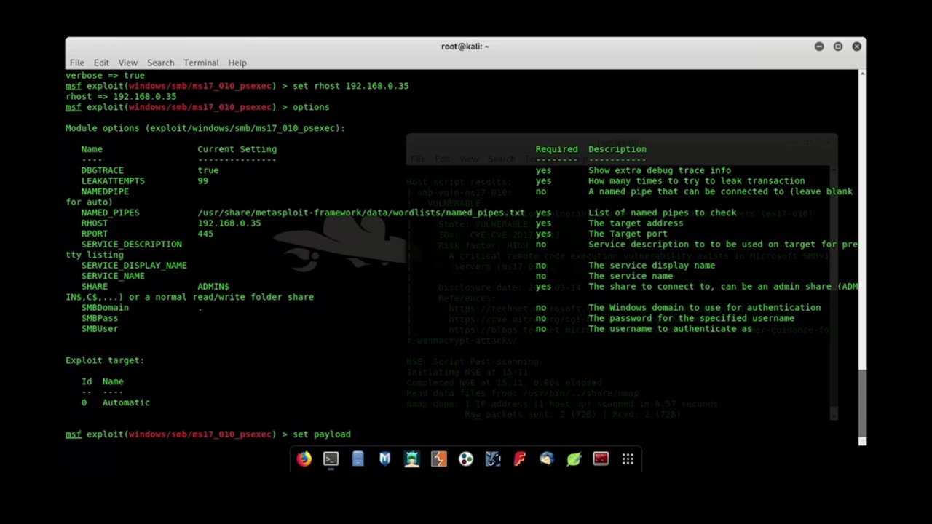Click 'The Target port' description
Image resolution: width=932 pixels, height=524 pixels.
pyautogui.click(x=628, y=234)
